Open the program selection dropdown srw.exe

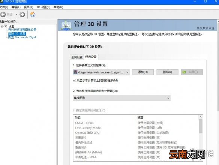[101, 72]
